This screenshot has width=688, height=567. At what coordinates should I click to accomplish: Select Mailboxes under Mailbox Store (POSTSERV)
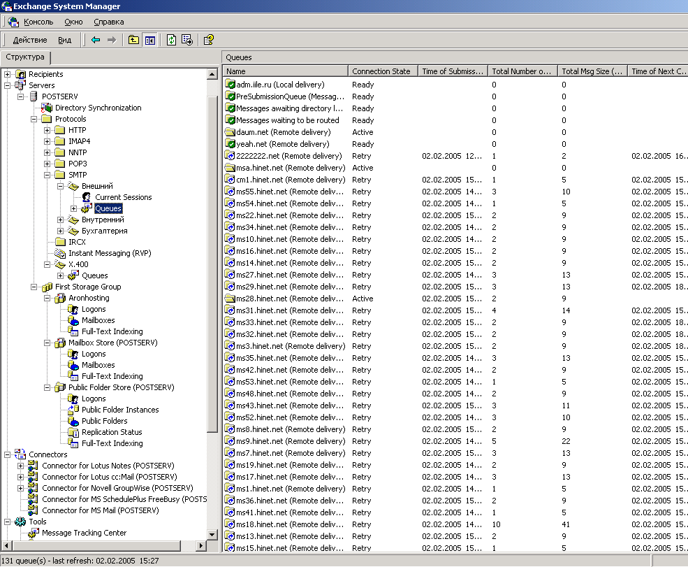(98, 365)
